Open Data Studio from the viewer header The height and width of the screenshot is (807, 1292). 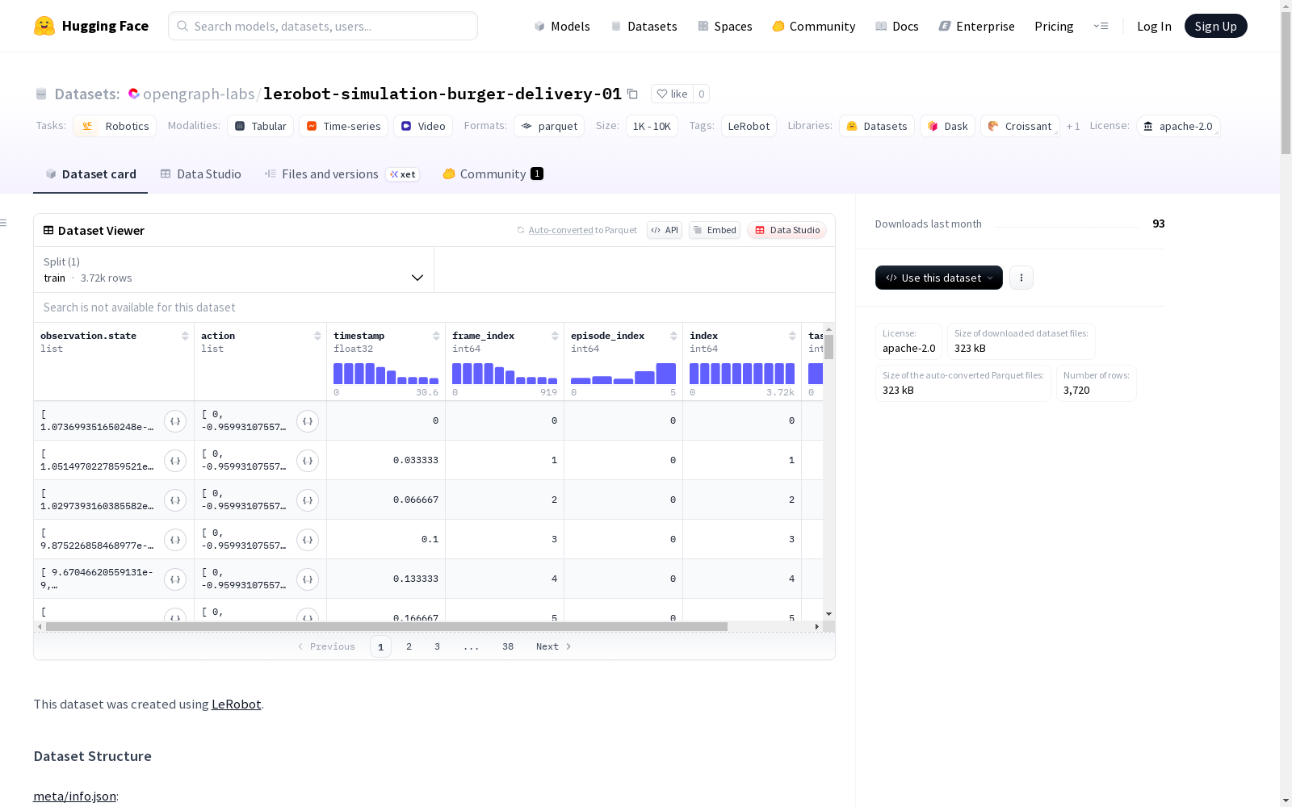pyautogui.click(x=787, y=230)
